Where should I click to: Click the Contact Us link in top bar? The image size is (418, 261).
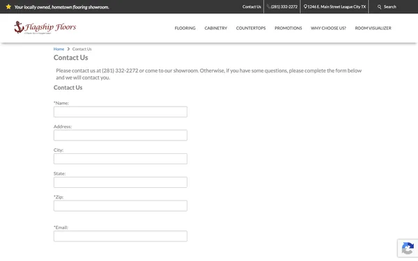[x=251, y=7]
